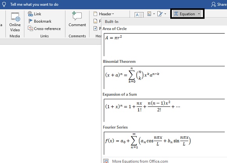Pick the Fourier Series equation
Image resolution: width=227 pixels, height=163 pixels.
164,143
